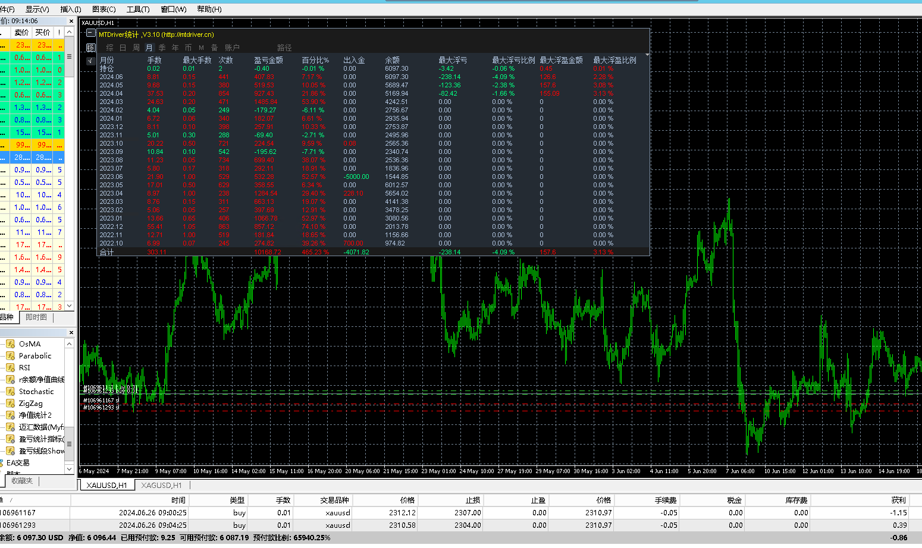Click the ZigZag indicator icon
922x548 pixels.
pos(10,403)
